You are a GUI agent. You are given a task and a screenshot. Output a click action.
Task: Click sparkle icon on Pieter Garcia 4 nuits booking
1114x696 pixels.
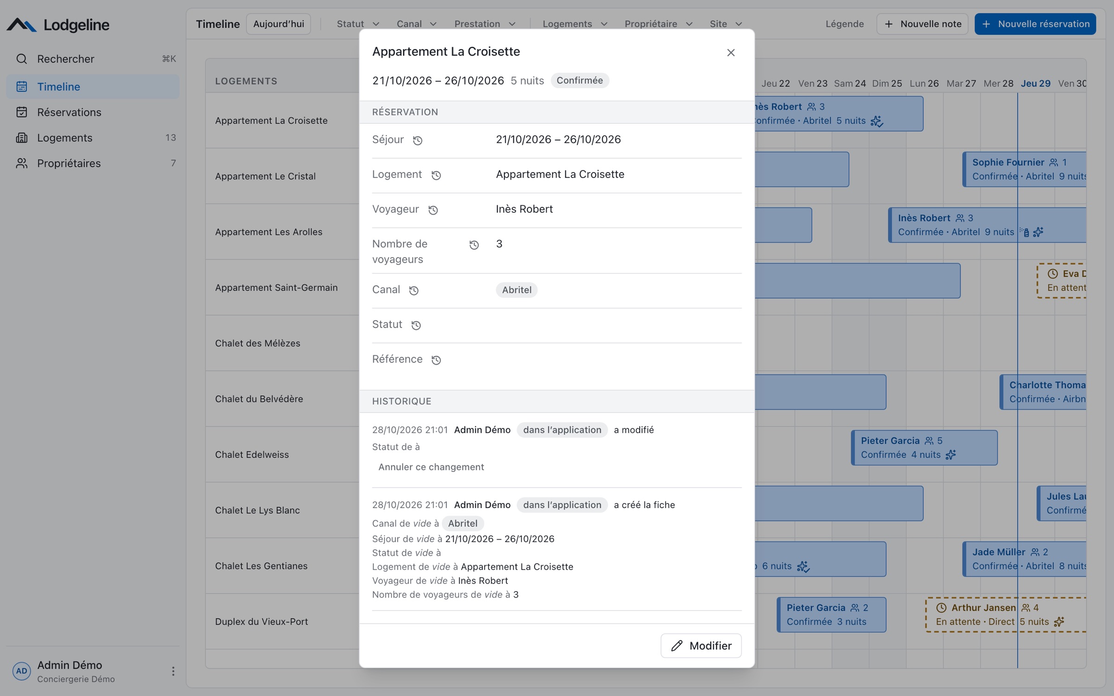[x=951, y=455]
